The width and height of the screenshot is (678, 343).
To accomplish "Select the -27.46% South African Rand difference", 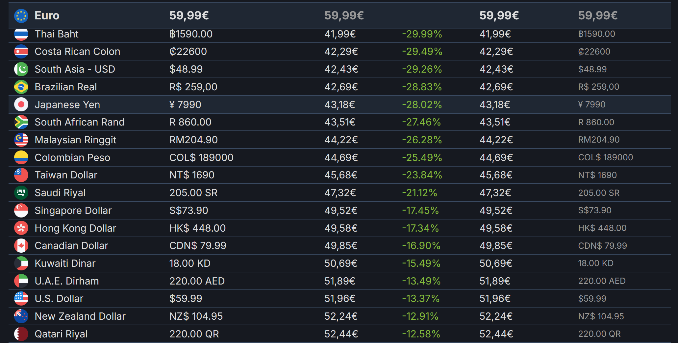I will click(x=421, y=122).
